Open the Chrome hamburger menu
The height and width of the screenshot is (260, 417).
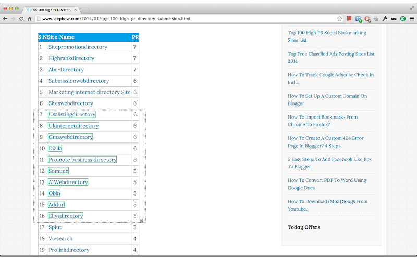tap(412, 19)
